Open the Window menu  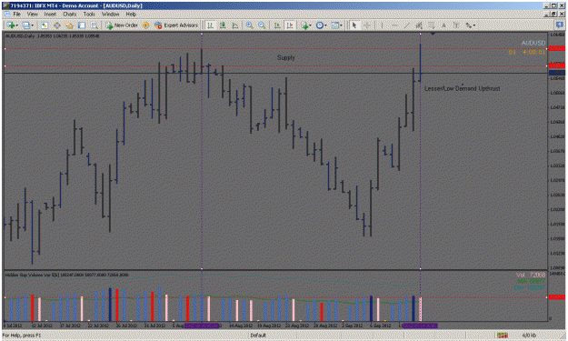[111, 15]
